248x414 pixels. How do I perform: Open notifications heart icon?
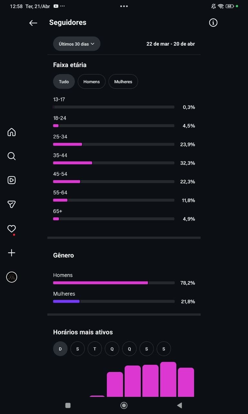tap(12, 229)
